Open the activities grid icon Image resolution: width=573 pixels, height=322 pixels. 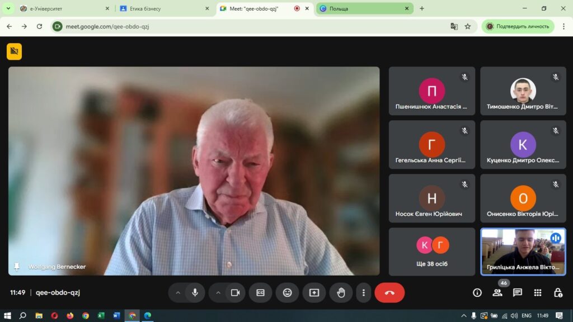[x=538, y=292]
